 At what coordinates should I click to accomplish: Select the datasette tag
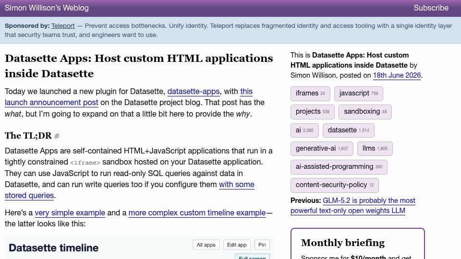tap(349, 130)
